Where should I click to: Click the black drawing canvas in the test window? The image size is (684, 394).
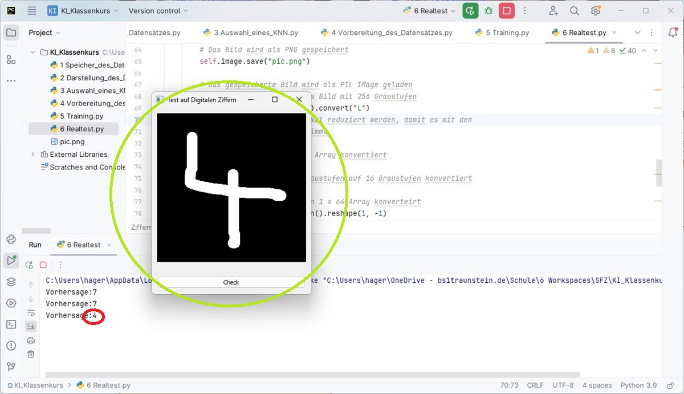coord(231,188)
